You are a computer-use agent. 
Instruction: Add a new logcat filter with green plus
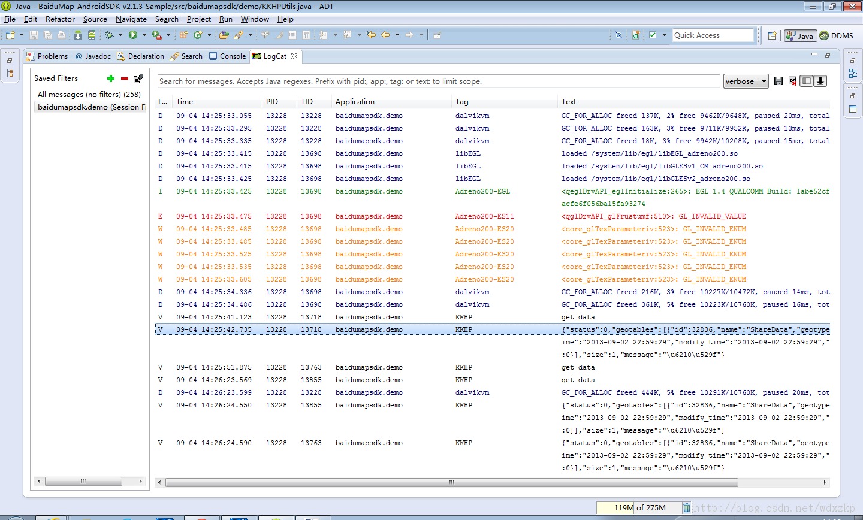click(111, 78)
